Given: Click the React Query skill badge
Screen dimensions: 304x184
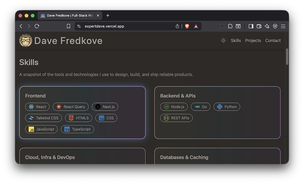Looking at the screenshot, I should [71, 107].
